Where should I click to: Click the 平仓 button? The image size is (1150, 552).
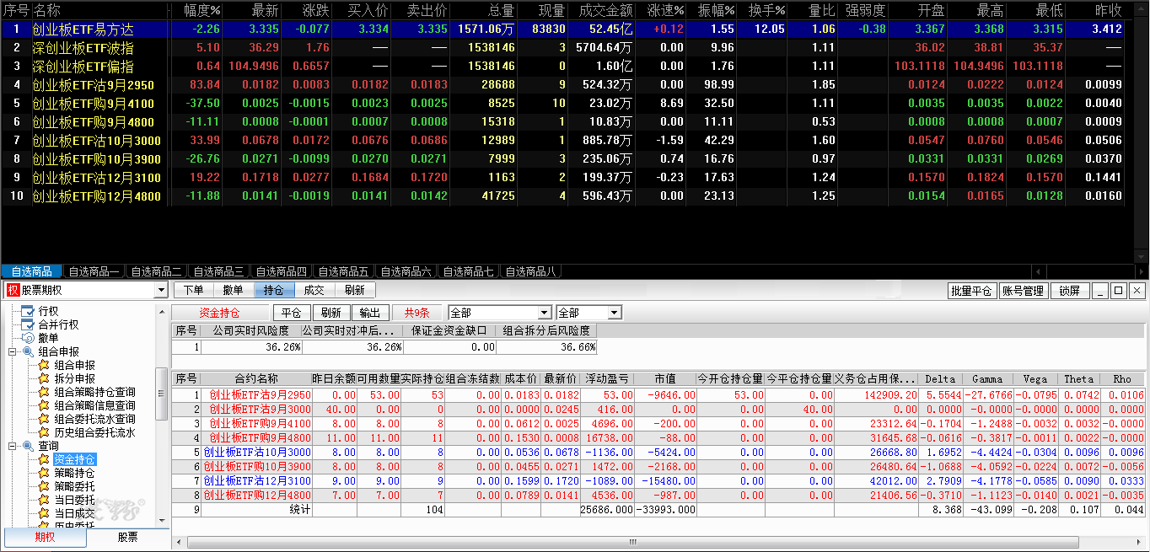click(291, 313)
